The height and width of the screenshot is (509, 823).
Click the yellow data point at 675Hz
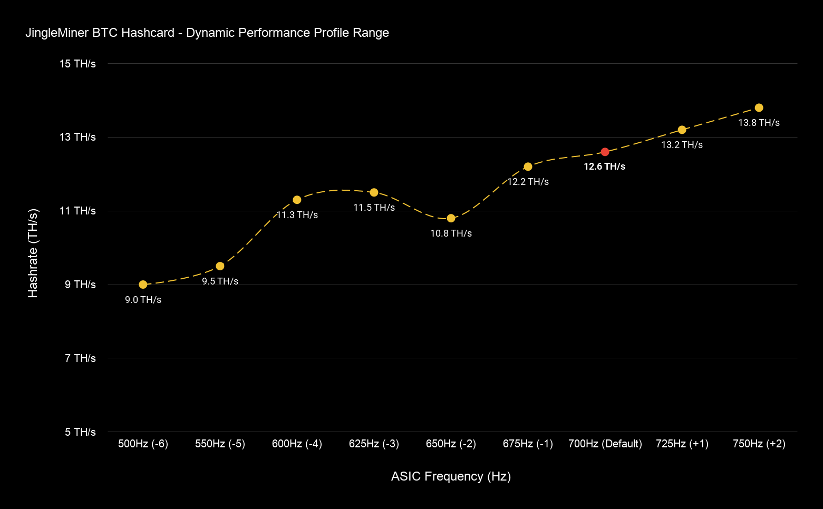528,167
